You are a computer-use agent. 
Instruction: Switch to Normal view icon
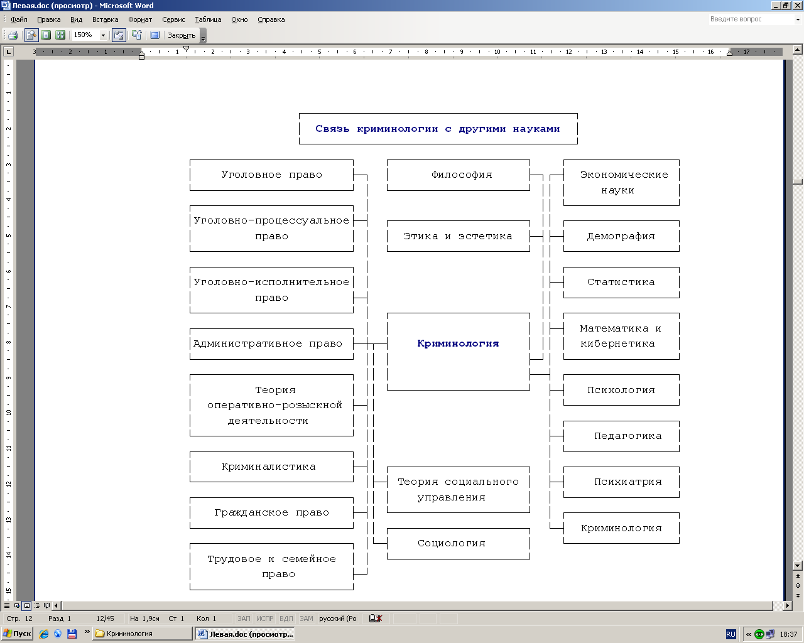[7, 606]
